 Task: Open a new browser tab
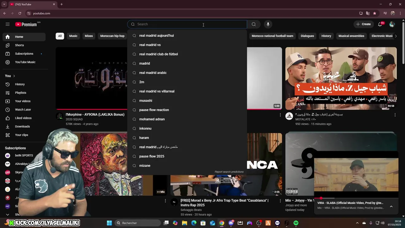61,4
